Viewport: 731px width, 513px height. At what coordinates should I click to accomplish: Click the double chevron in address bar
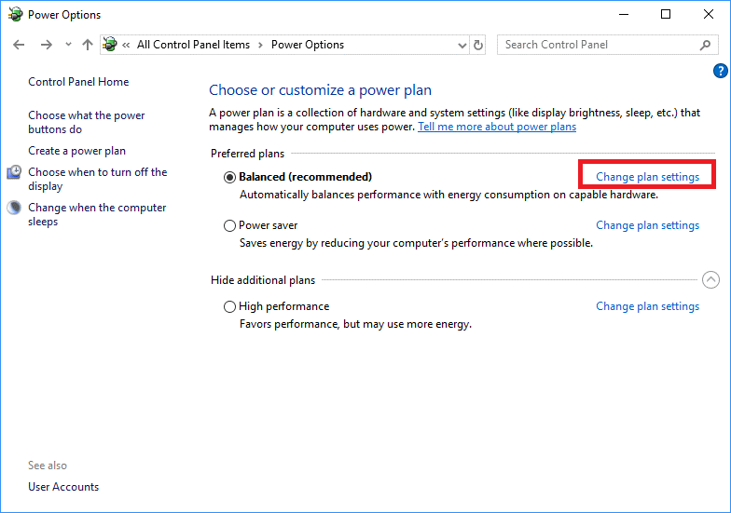pos(126,45)
